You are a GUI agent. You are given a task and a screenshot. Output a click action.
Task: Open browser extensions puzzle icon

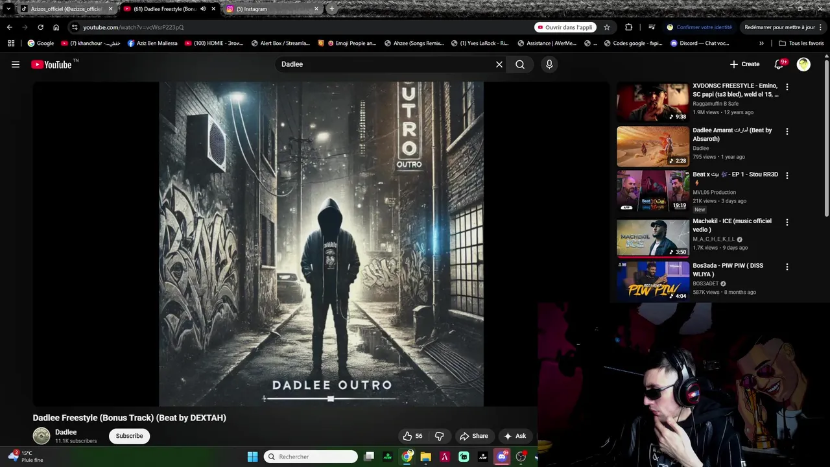pos(628,27)
